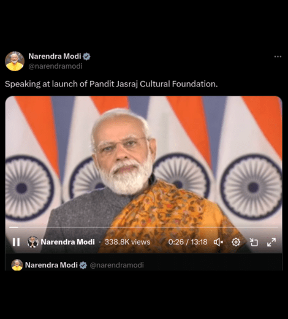Image resolution: width=288 pixels, height=319 pixels.
Task: Click the tweet text about Pandit Jasraj Foundation
Action: pyautogui.click(x=112, y=84)
